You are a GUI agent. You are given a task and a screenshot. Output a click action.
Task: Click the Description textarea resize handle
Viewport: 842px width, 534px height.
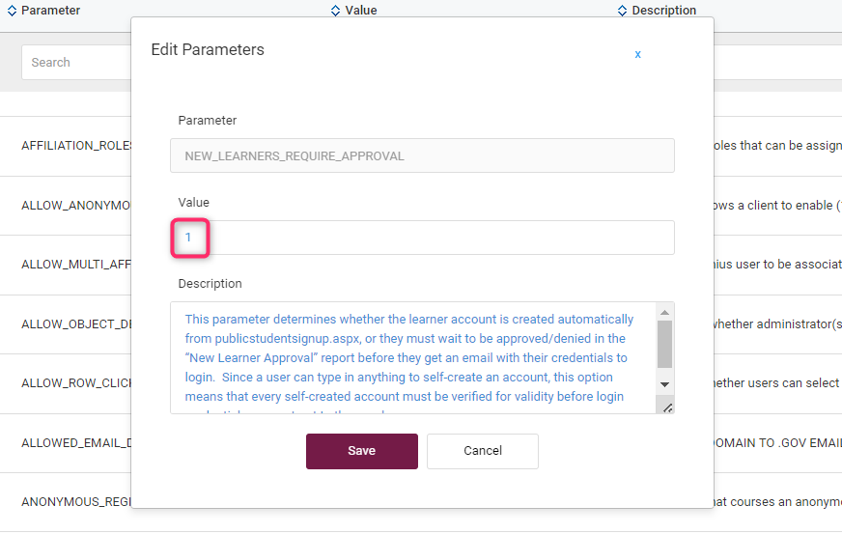(666, 408)
